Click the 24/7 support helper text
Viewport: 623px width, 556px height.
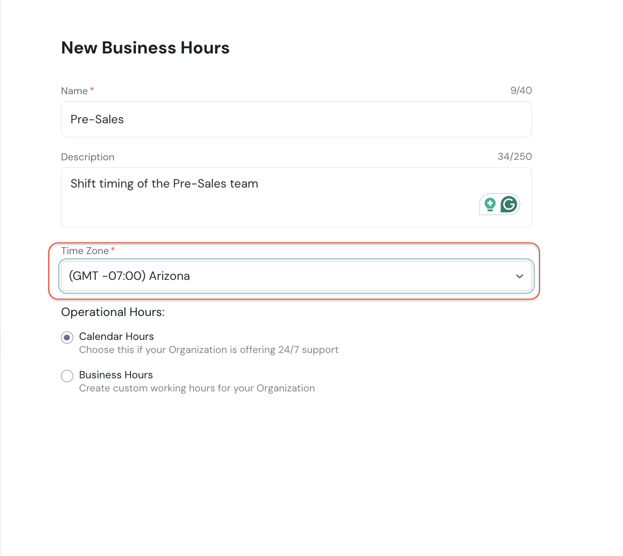tap(209, 350)
